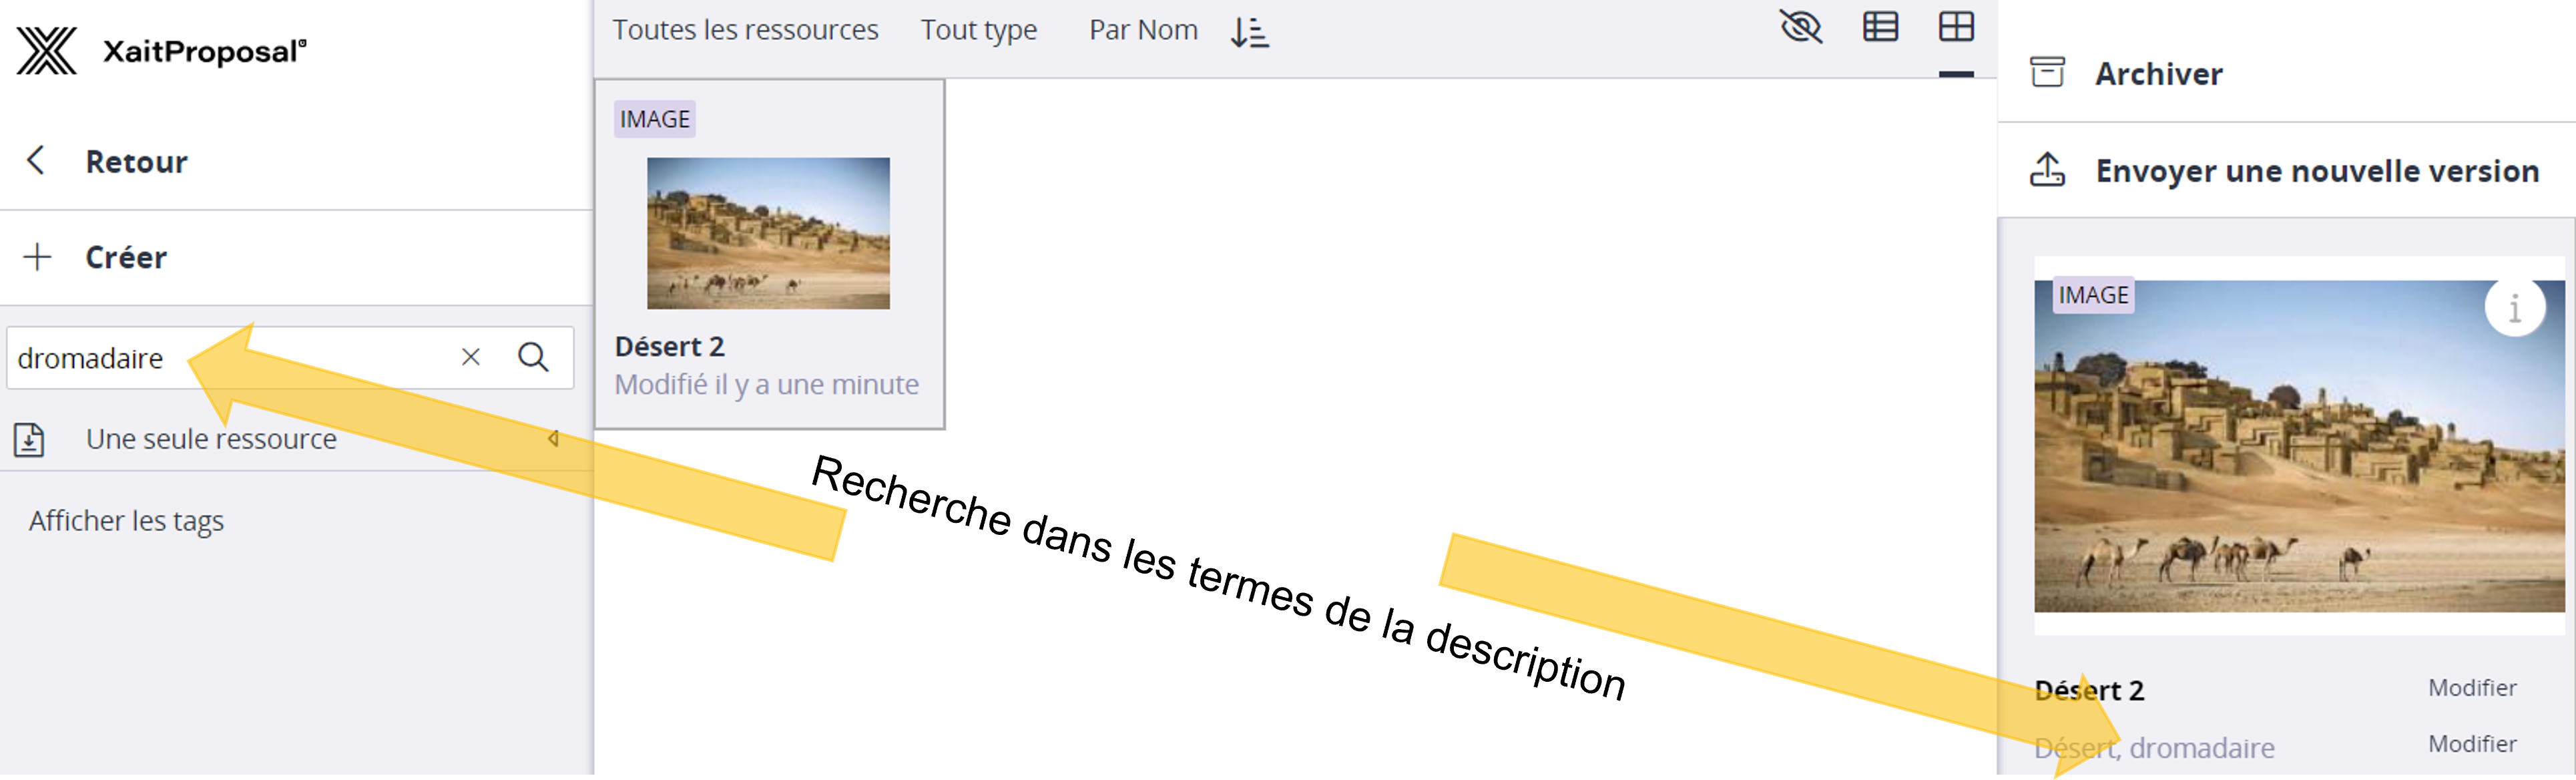
Task: Click the magnifying glass search icon
Action: point(533,357)
